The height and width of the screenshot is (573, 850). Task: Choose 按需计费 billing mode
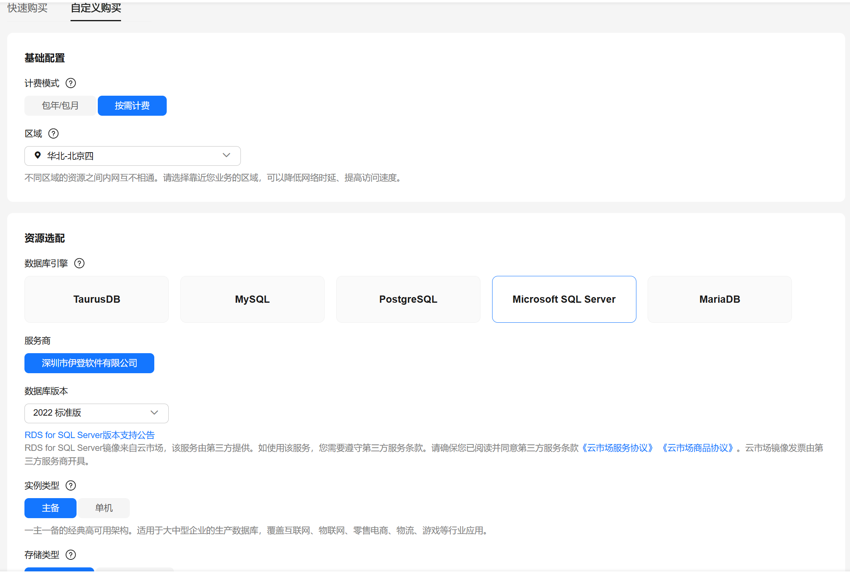coord(132,106)
